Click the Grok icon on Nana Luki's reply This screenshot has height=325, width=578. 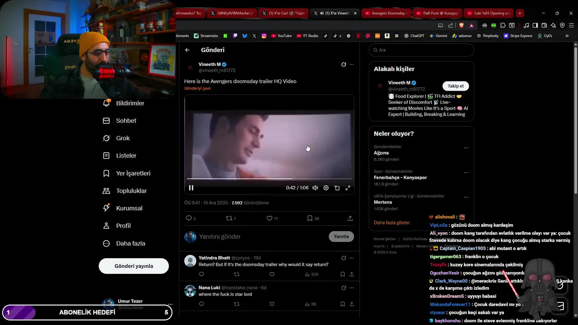click(344, 288)
